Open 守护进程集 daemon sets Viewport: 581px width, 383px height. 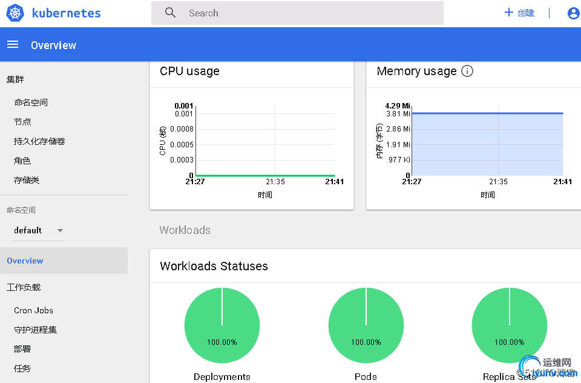pyautogui.click(x=35, y=330)
